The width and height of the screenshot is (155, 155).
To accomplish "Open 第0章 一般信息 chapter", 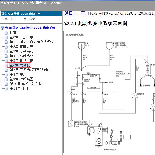I will point(22,37).
